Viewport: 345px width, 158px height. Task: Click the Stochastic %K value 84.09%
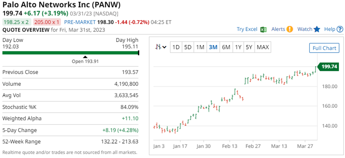click(130, 107)
